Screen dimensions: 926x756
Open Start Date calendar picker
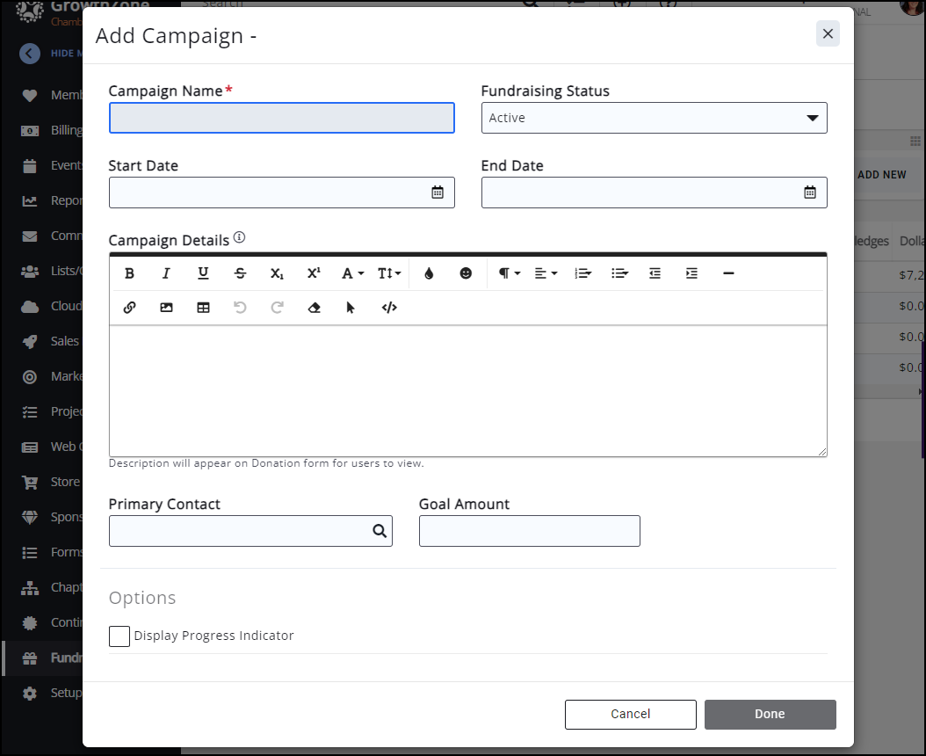[x=438, y=193]
